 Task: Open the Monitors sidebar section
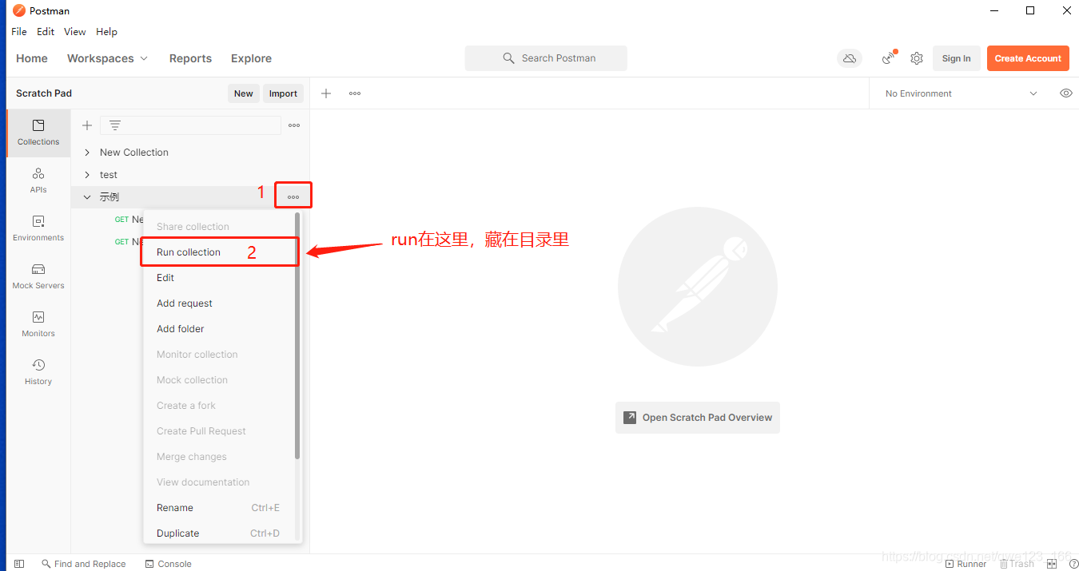tap(38, 324)
